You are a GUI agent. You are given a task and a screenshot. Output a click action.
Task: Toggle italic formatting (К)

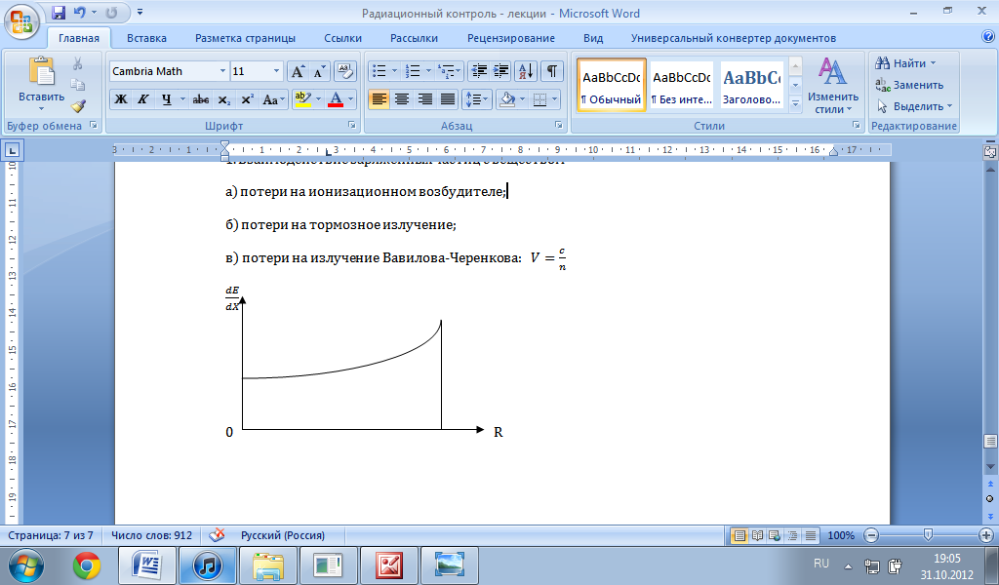[143, 99]
